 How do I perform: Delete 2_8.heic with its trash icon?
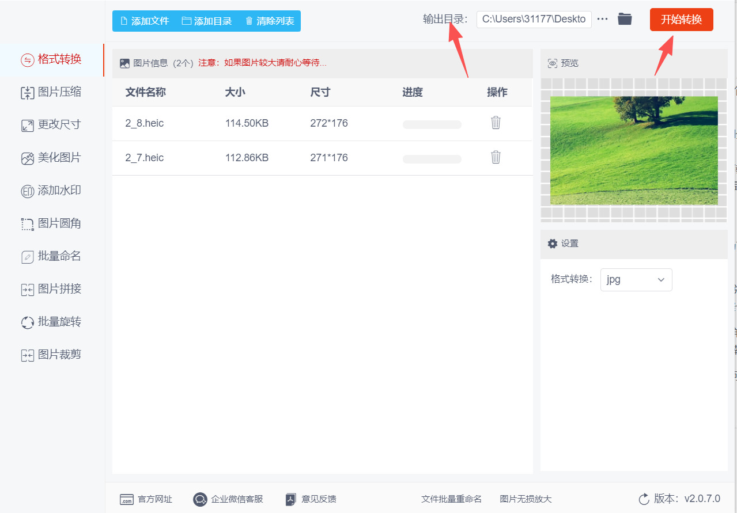(x=496, y=123)
